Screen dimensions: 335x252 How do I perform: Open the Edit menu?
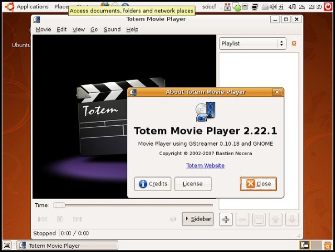pos(62,29)
